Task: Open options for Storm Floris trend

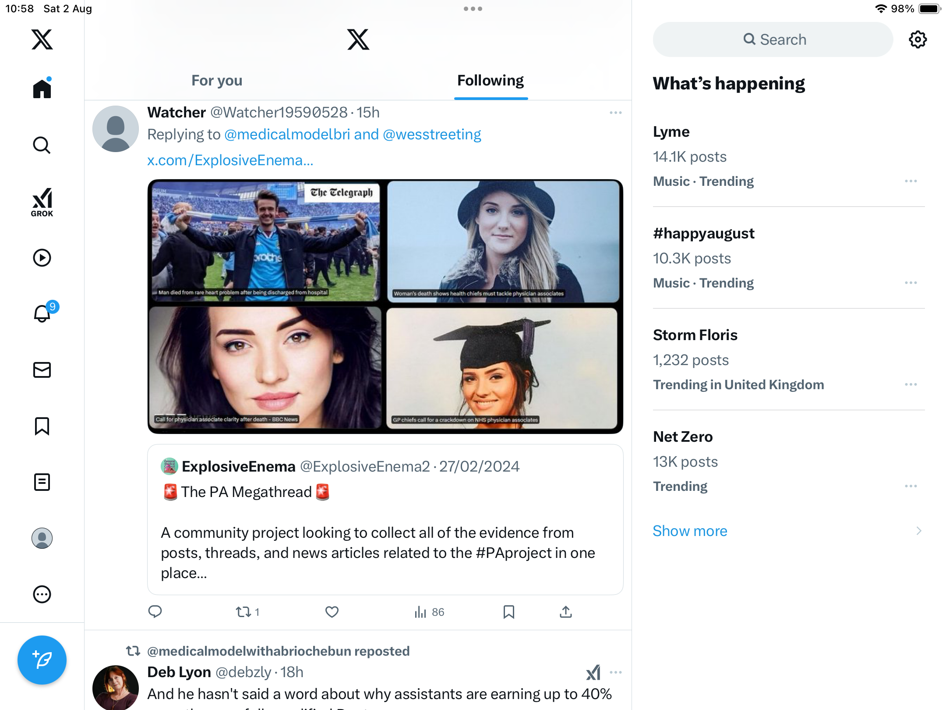Action: pyautogui.click(x=911, y=384)
